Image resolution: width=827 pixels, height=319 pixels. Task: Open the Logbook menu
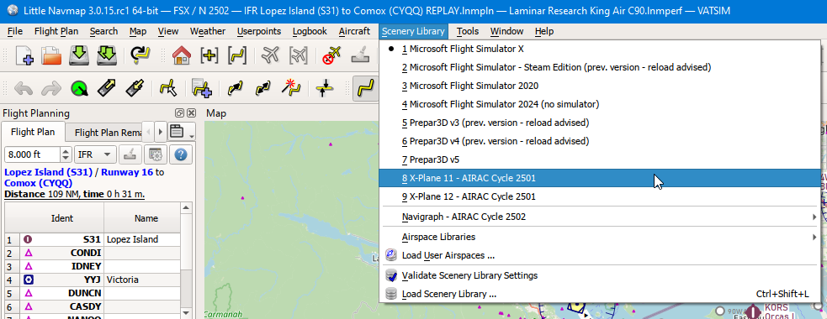(x=310, y=31)
